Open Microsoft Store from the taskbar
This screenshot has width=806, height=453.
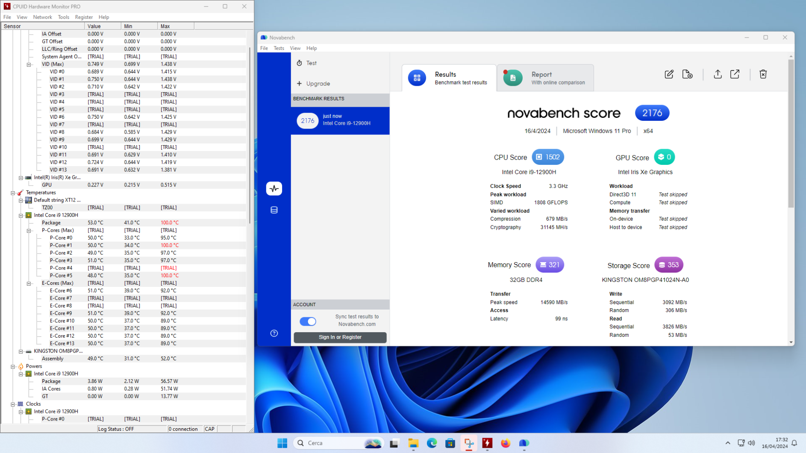(x=450, y=443)
